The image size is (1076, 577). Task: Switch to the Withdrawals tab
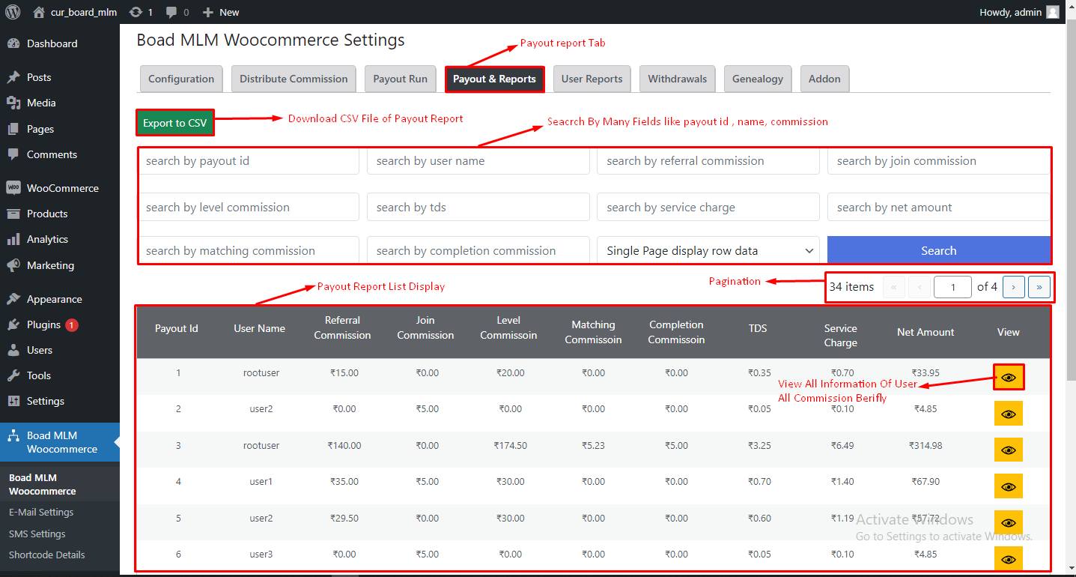coord(677,78)
